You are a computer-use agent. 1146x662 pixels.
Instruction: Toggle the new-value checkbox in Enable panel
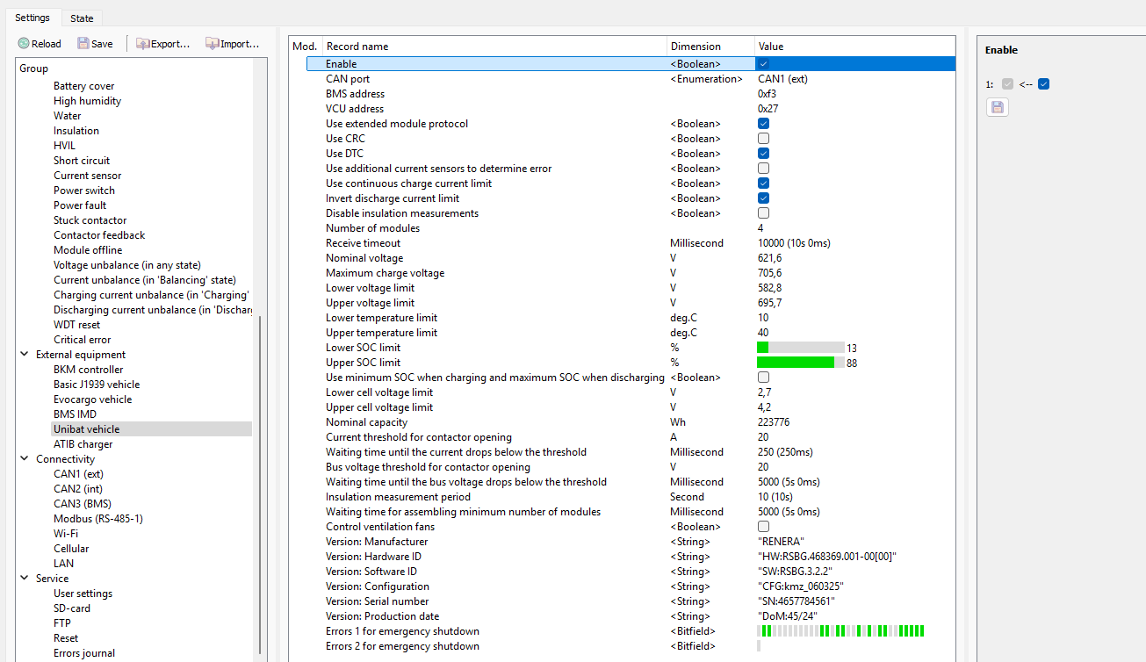tap(1043, 84)
